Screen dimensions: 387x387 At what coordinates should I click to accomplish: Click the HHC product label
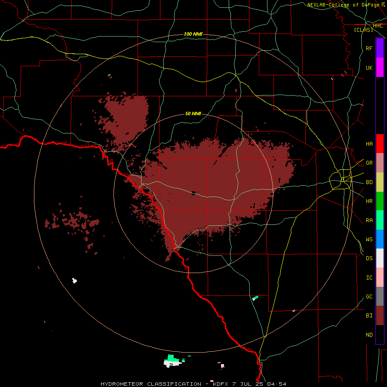point(378,26)
